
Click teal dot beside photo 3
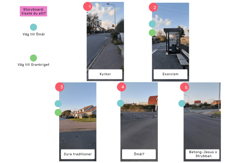pos(58,104)
